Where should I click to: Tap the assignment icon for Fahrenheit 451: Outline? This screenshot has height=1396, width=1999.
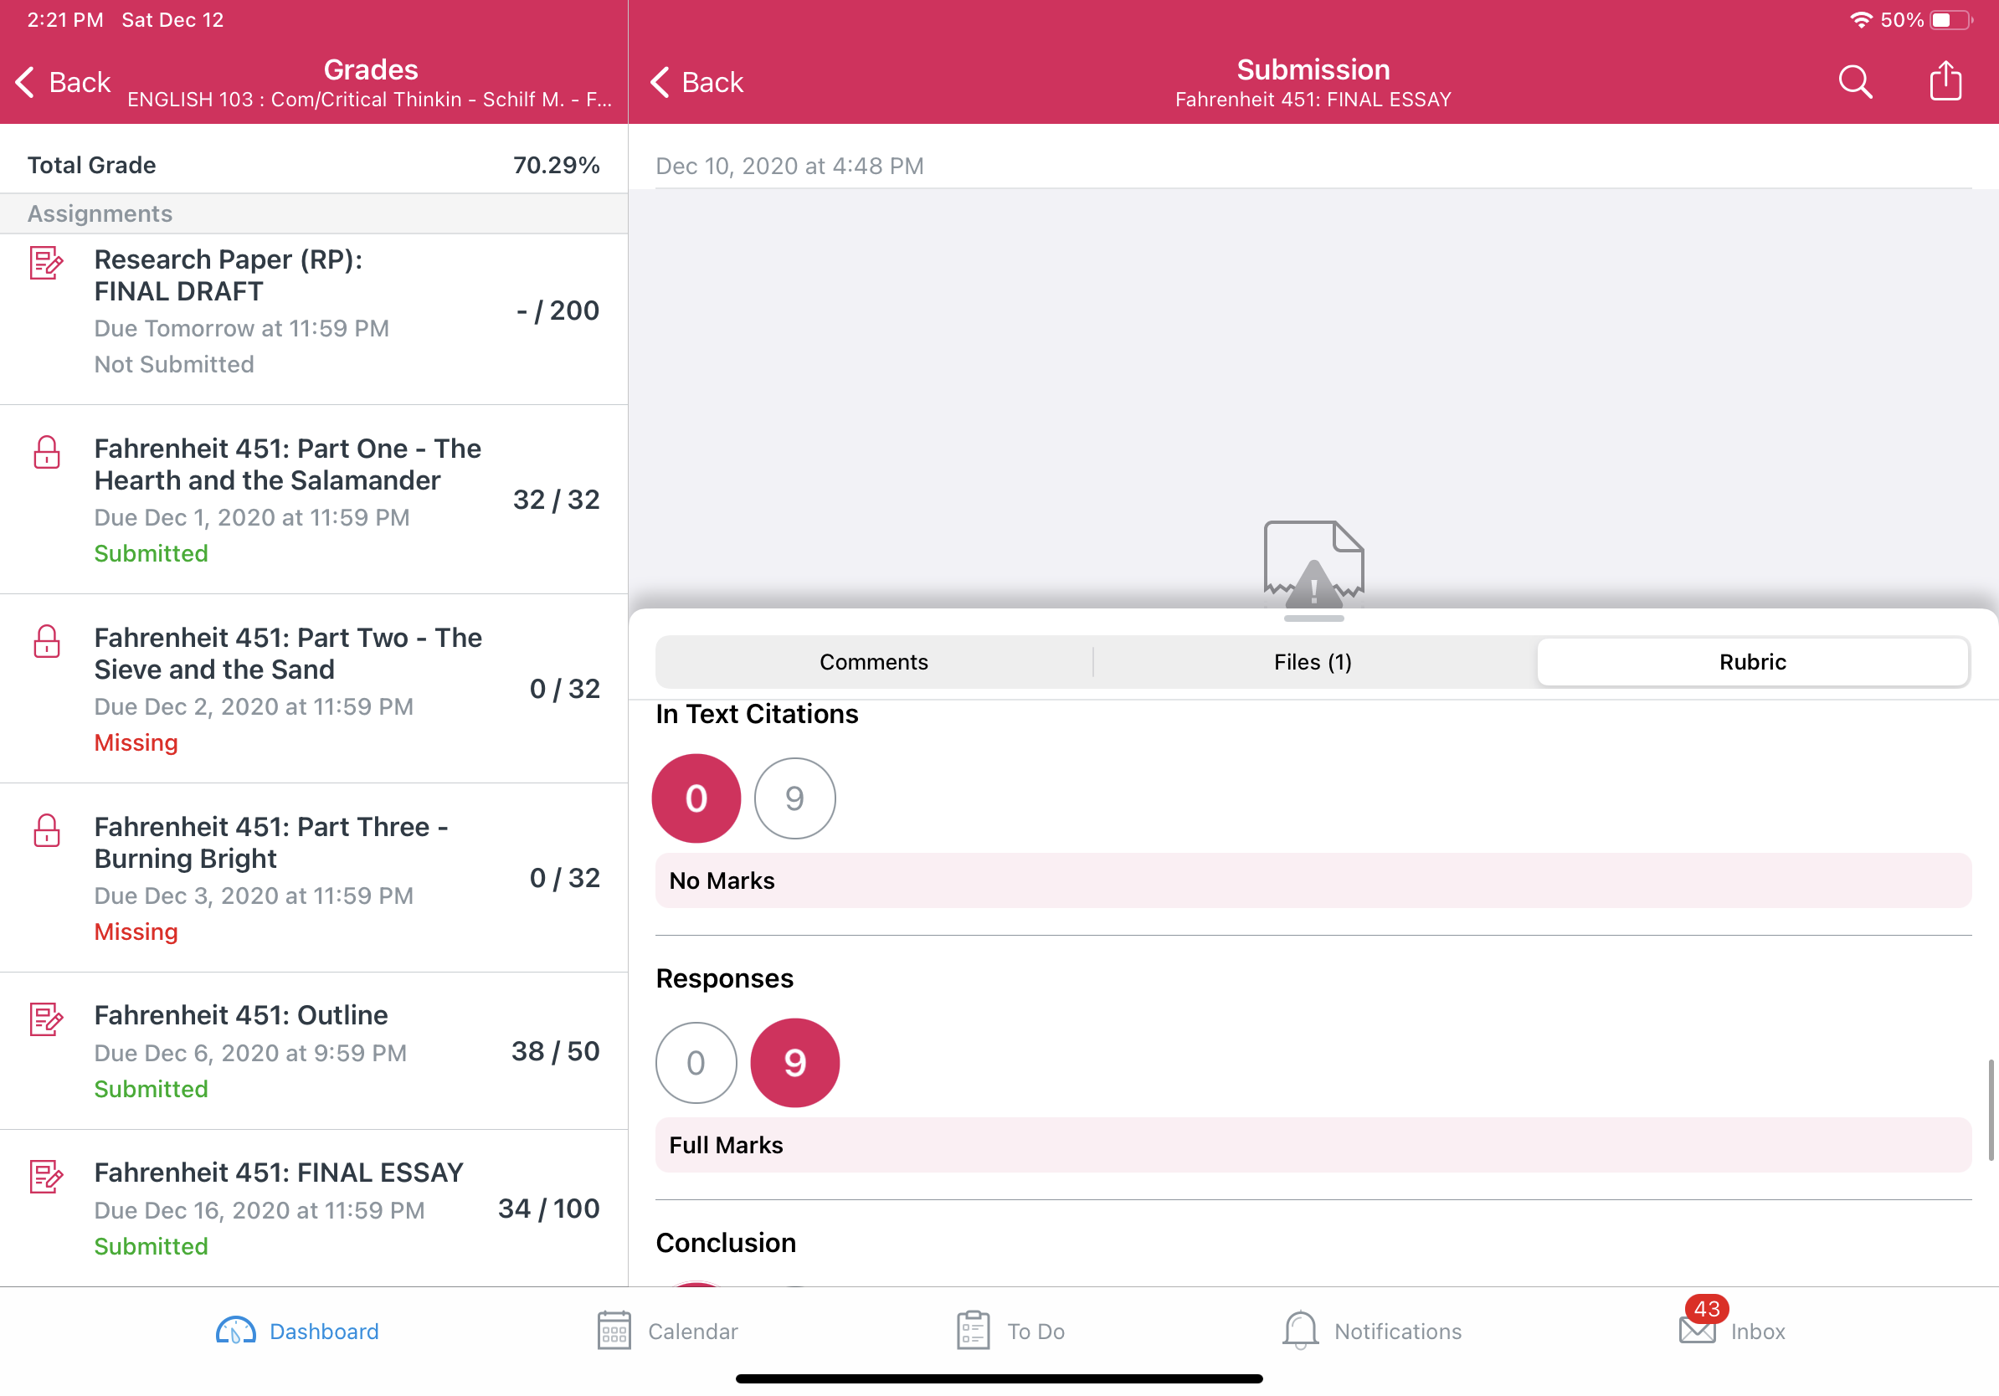pos(46,1019)
